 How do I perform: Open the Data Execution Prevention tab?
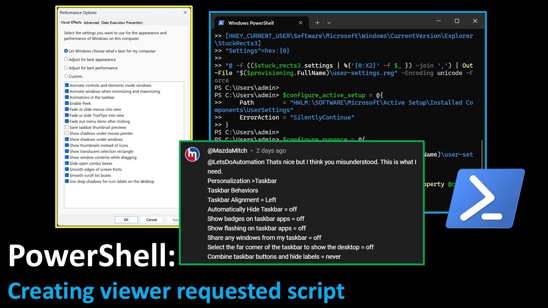pos(122,23)
